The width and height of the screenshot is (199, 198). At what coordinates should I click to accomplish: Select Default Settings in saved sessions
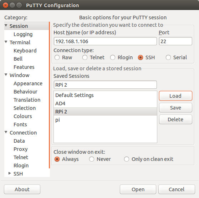(x=105, y=95)
